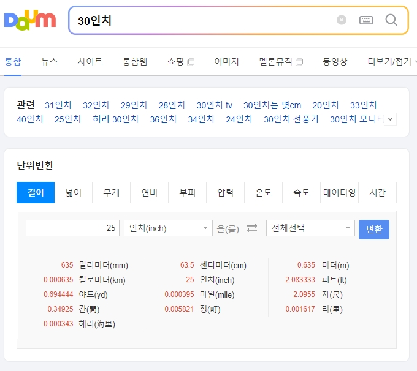Open related search 31인치
The image size is (417, 371).
[x=58, y=105]
